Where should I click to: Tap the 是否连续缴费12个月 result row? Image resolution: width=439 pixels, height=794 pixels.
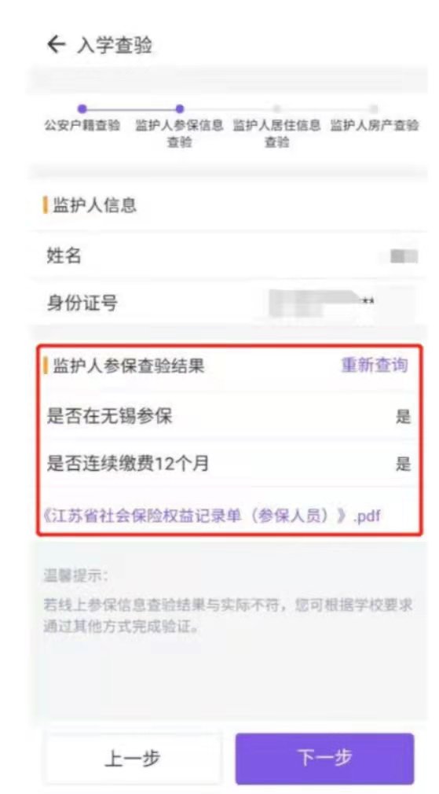229,463
